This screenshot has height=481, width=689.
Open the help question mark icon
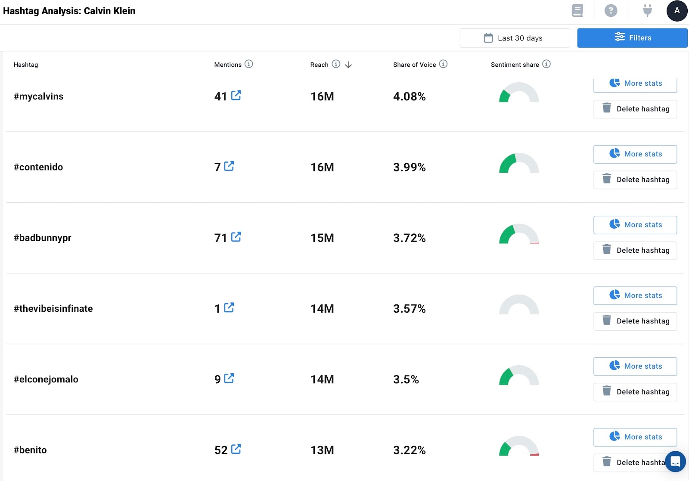pos(611,11)
